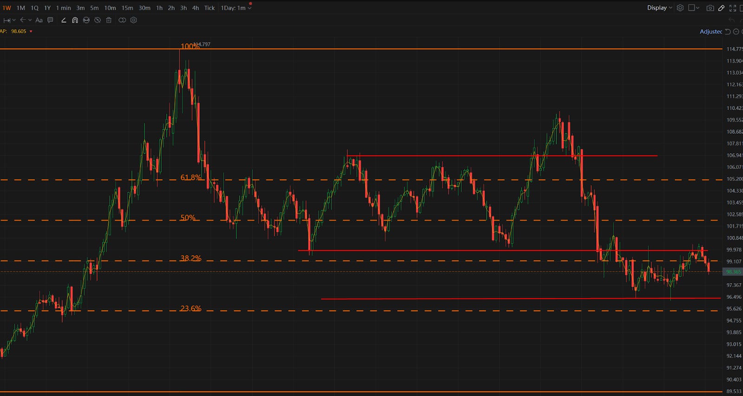Choose the 1 min interval
The height and width of the screenshot is (396, 743).
pos(64,8)
